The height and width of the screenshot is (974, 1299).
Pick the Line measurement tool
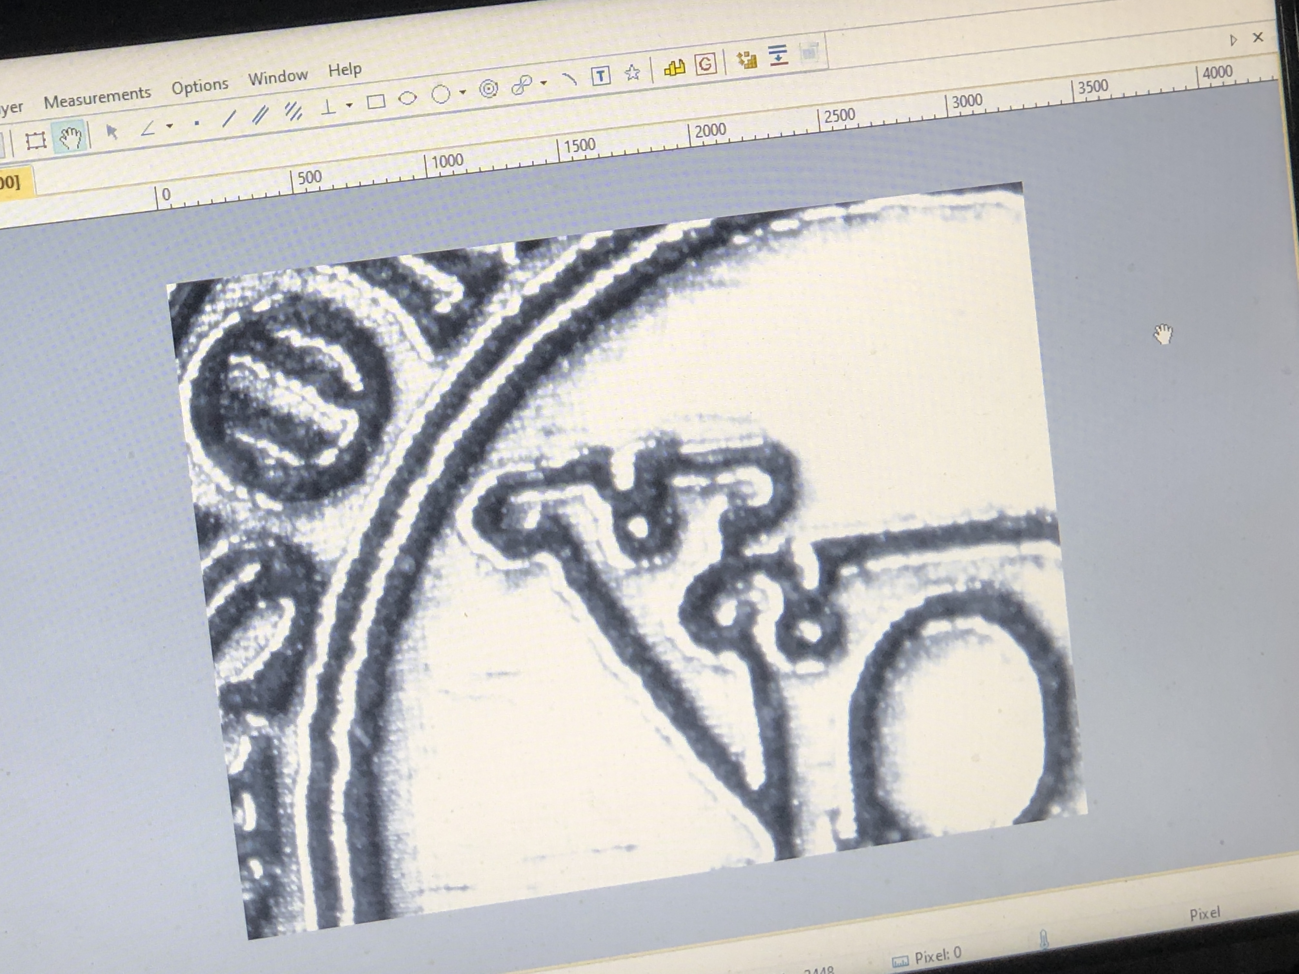coord(229,118)
